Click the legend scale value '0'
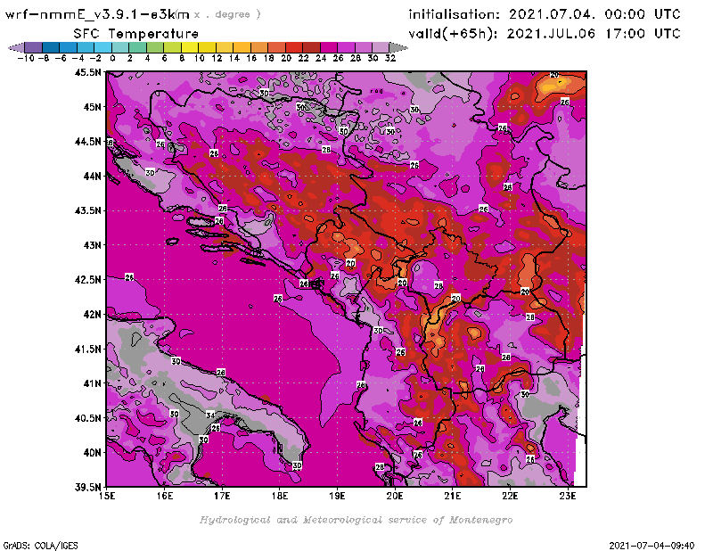Screen dimensions: 713x551 click(x=112, y=58)
